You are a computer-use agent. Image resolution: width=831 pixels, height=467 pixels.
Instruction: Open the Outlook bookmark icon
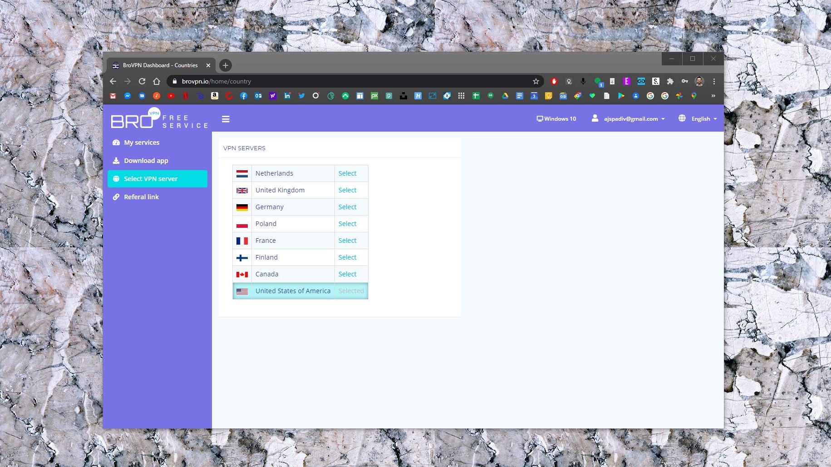258,96
